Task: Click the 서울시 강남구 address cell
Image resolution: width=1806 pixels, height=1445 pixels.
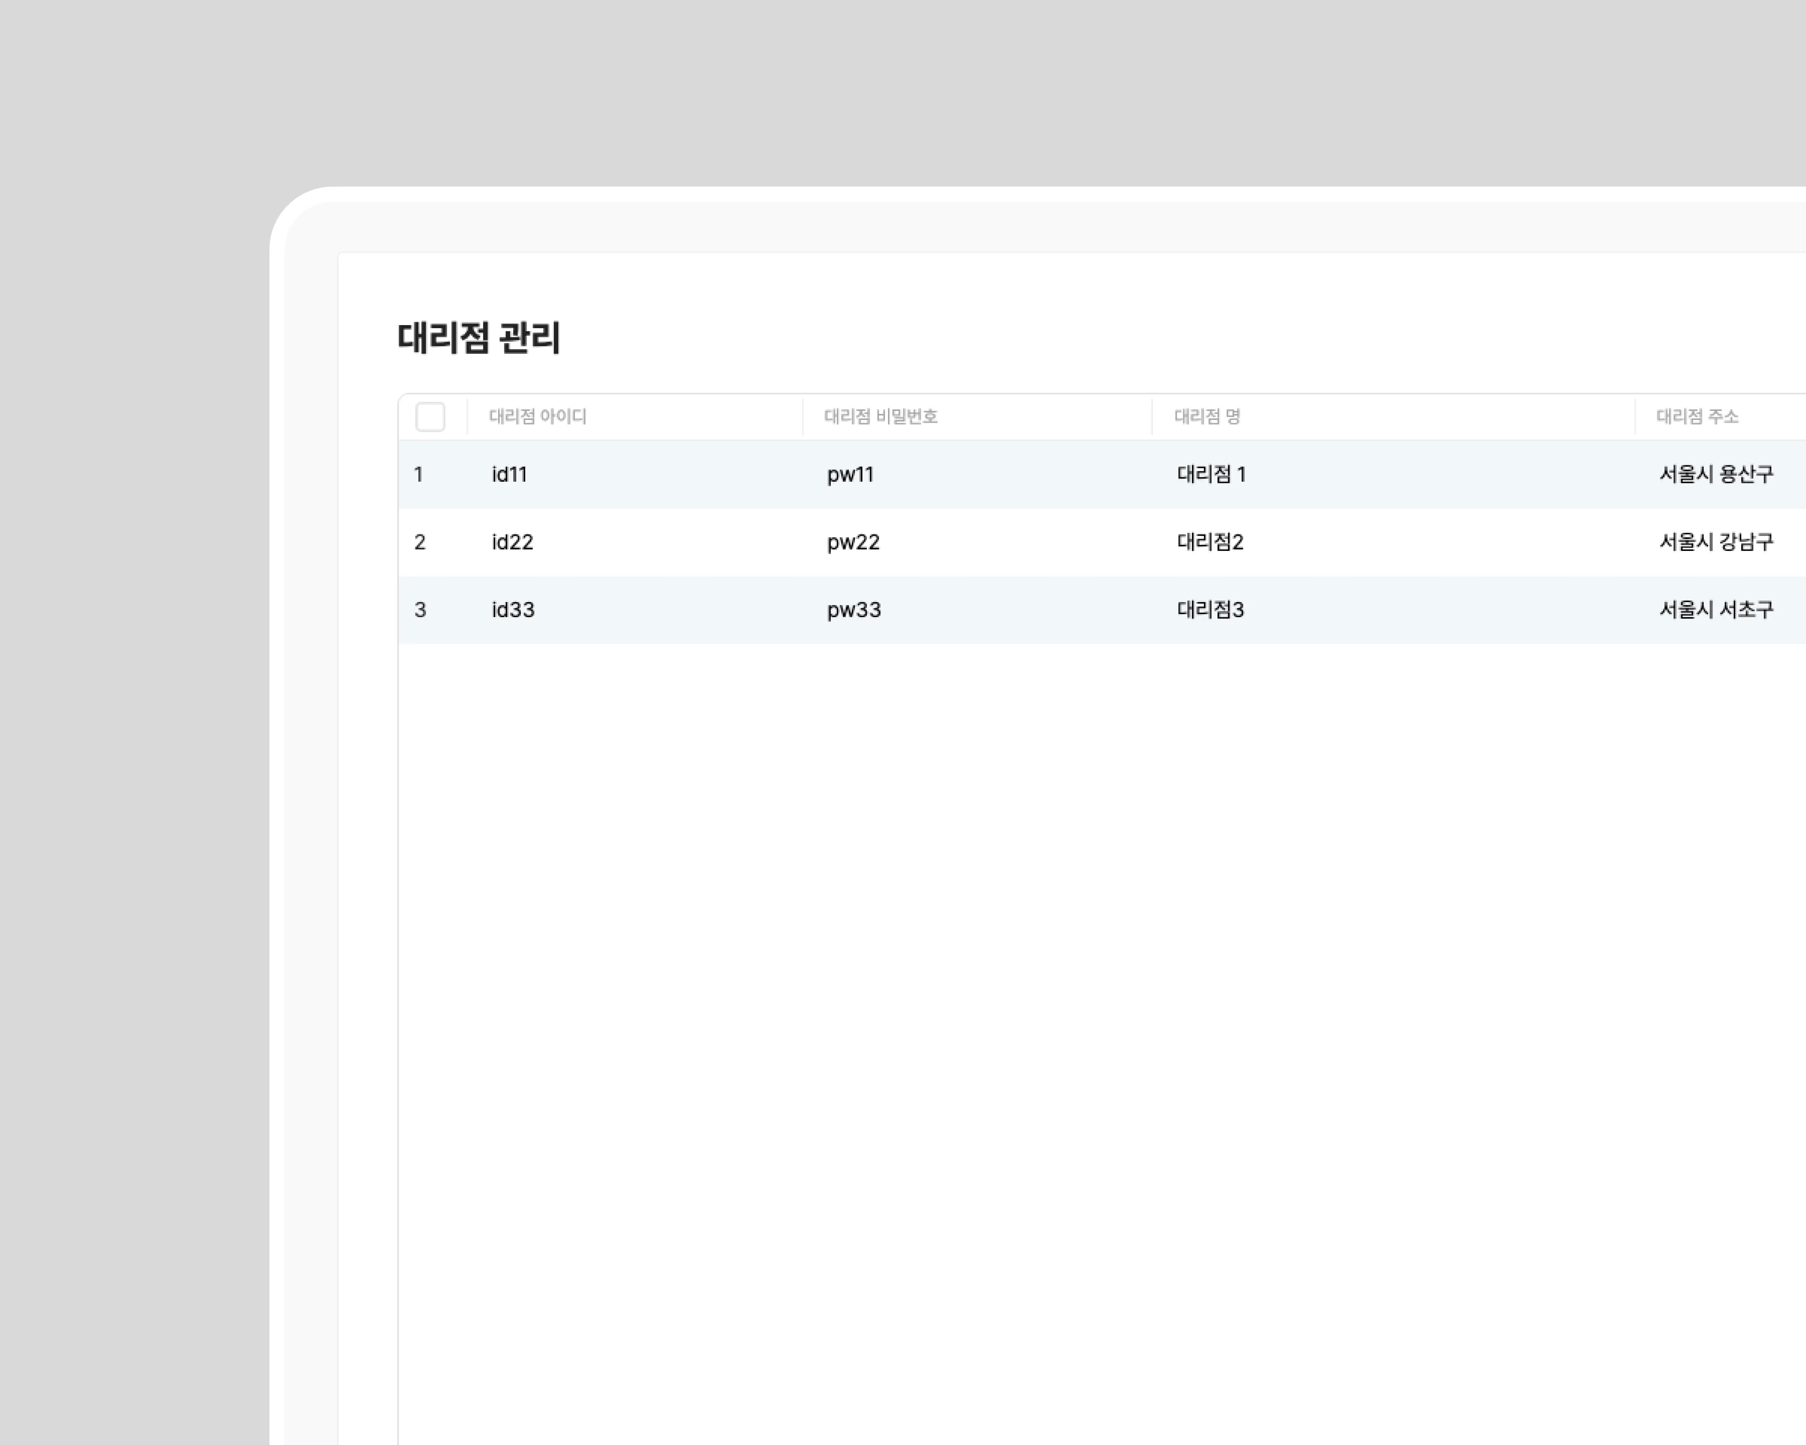Action: tap(1716, 542)
